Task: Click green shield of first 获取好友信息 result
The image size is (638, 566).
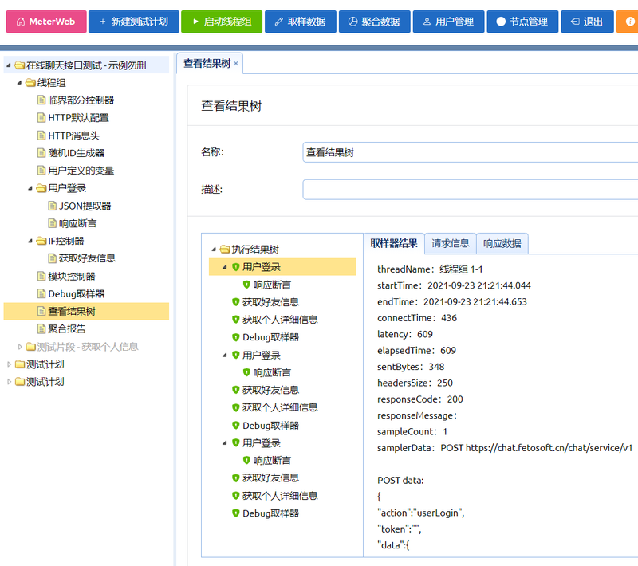Action: tap(235, 302)
